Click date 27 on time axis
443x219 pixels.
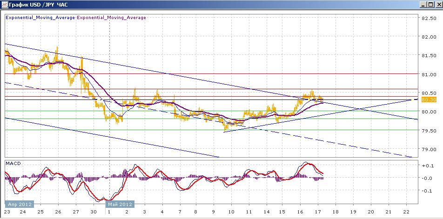click(x=75, y=212)
